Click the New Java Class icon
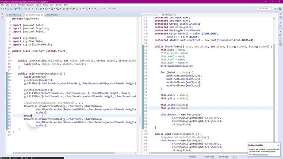Screen dimensions: 283x159 (x=67, y=9)
